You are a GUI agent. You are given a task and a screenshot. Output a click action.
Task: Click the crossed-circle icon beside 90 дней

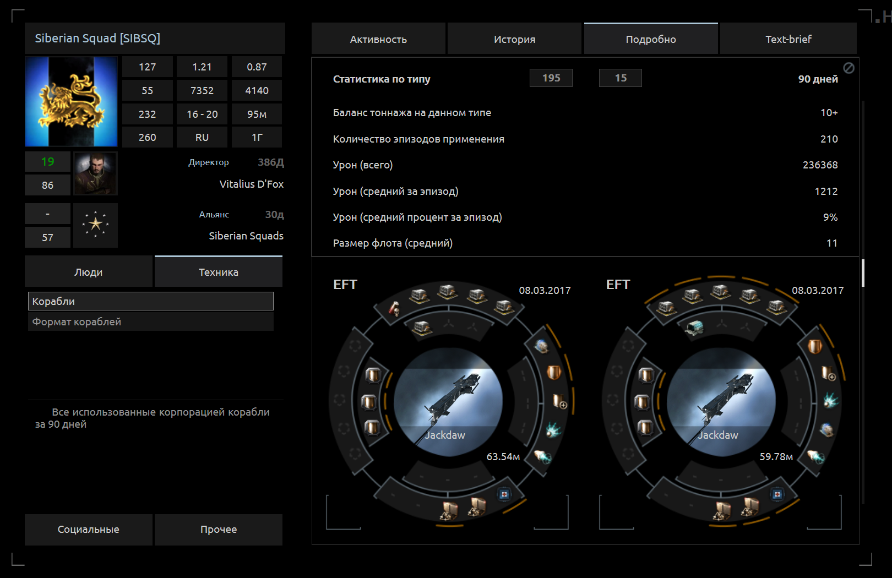pyautogui.click(x=849, y=68)
